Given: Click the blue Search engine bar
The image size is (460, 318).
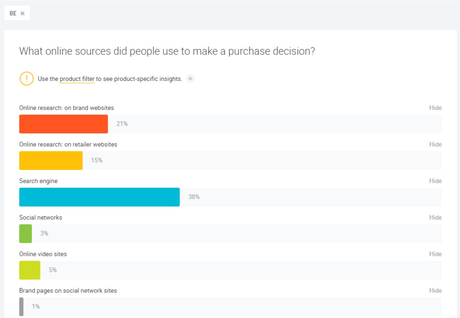Looking at the screenshot, I should coord(99,197).
